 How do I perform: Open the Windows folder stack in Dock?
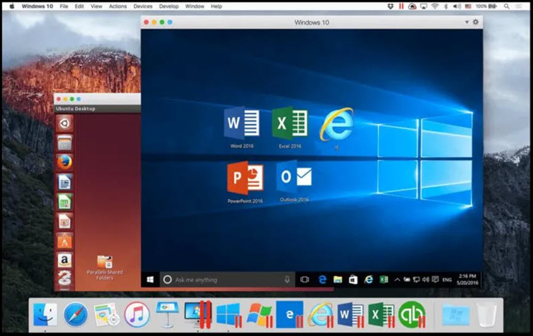coord(455,314)
